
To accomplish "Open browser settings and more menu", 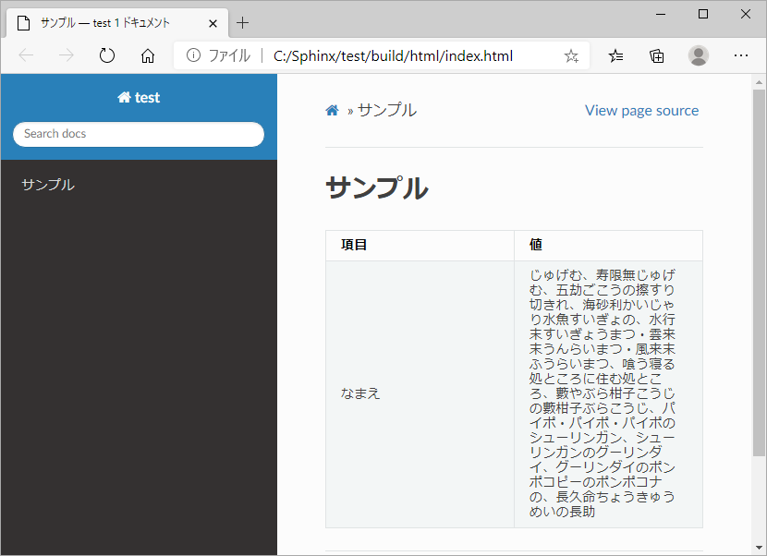I will 741,55.
